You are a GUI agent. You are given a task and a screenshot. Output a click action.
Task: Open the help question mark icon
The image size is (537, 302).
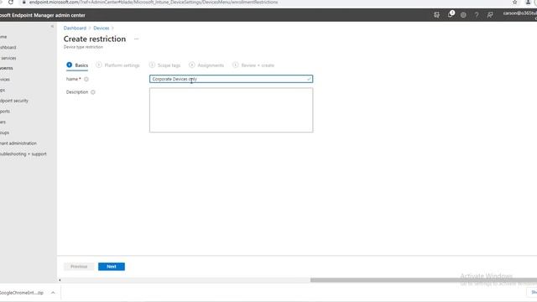[477, 15]
